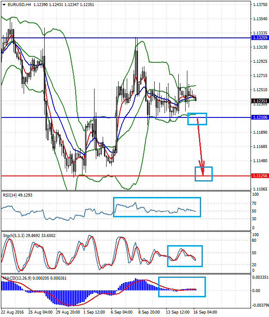269x317 pixels.
Task: Click the triangle icon before EURUSD,H4
Action: click(x=3, y=5)
